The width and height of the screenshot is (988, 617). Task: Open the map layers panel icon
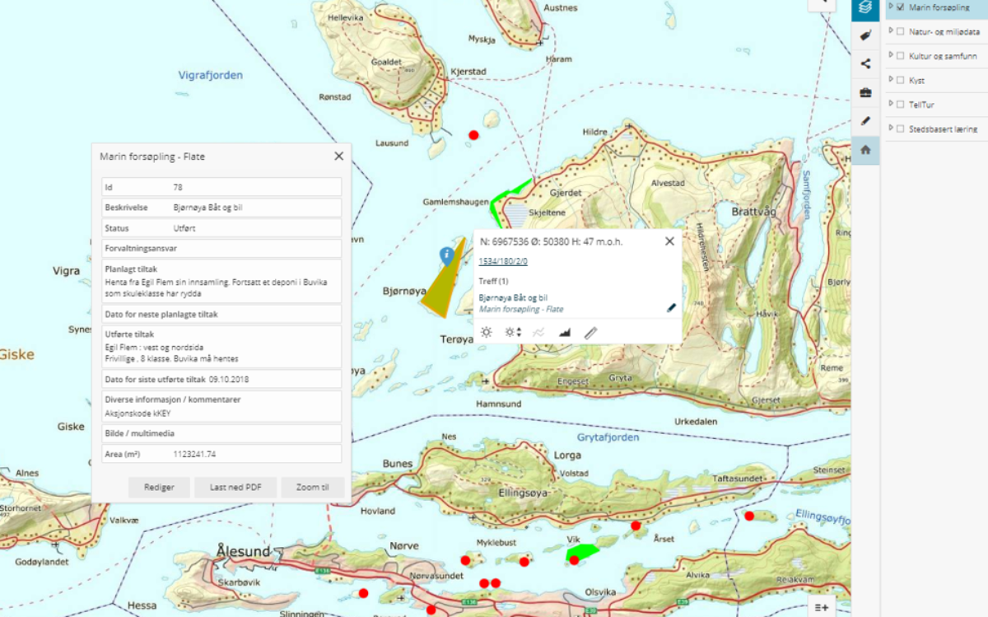pos(864,7)
